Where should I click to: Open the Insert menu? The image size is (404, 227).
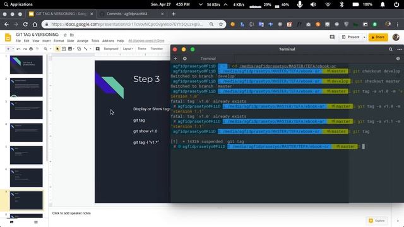pyautogui.click(x=46, y=41)
